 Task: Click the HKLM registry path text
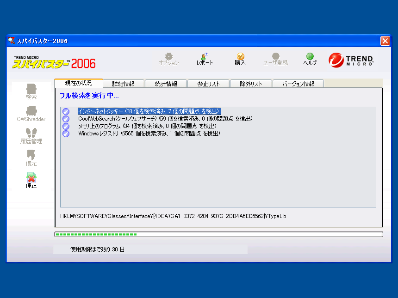click(x=173, y=216)
